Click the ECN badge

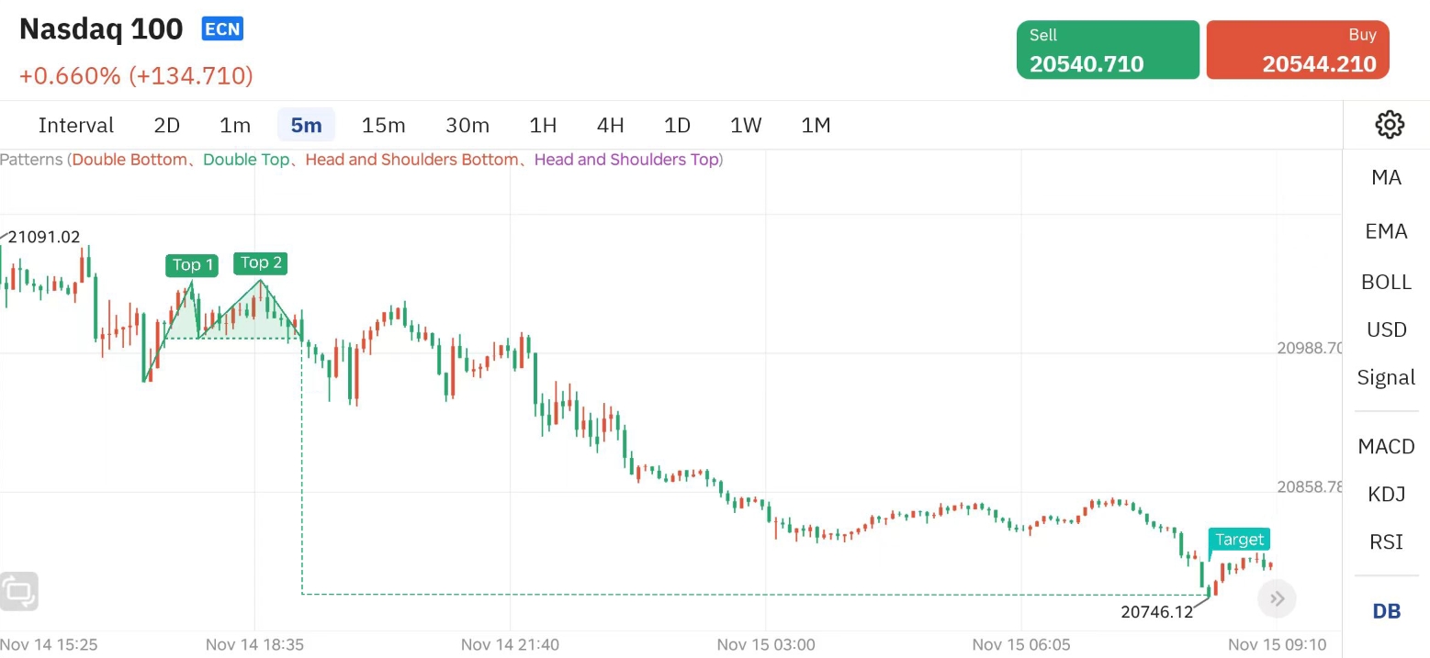pyautogui.click(x=222, y=29)
